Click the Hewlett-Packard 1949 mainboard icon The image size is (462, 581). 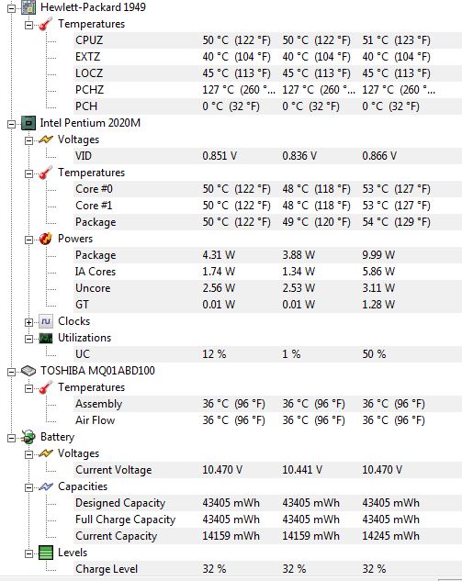pyautogui.click(x=28, y=7)
